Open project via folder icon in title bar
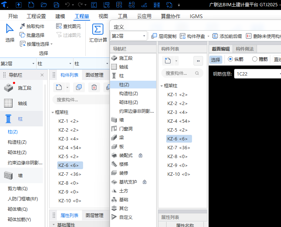 click(x=44, y=5)
